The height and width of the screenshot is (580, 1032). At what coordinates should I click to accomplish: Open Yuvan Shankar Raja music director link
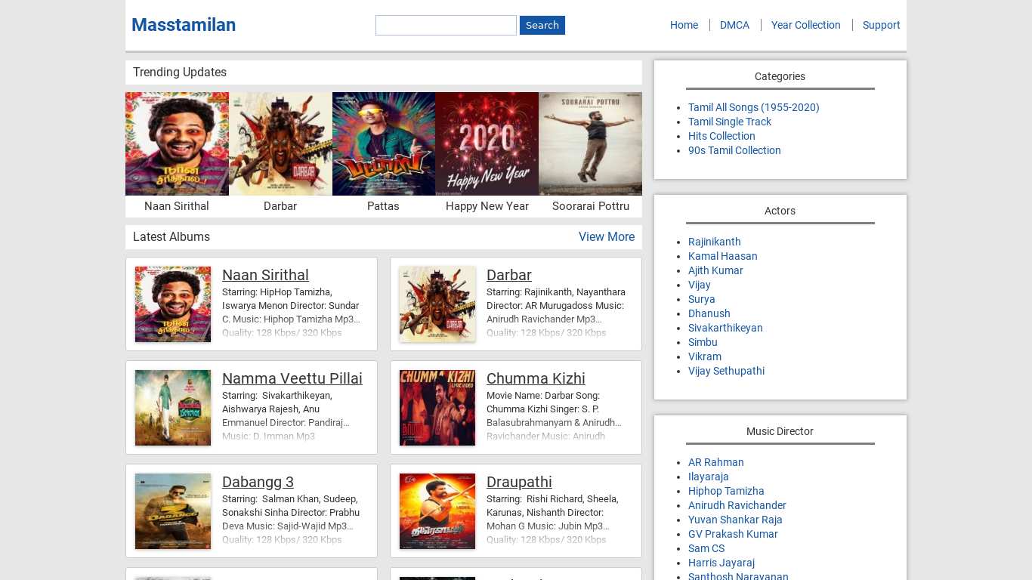pos(735,520)
